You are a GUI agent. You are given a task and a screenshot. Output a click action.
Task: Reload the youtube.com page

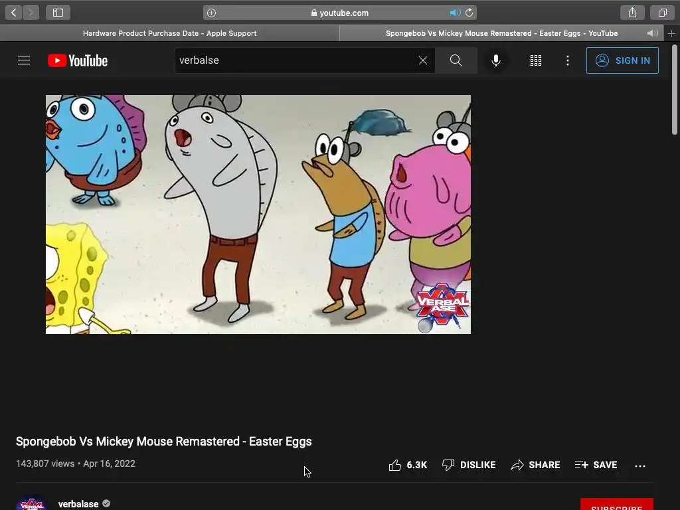(469, 13)
